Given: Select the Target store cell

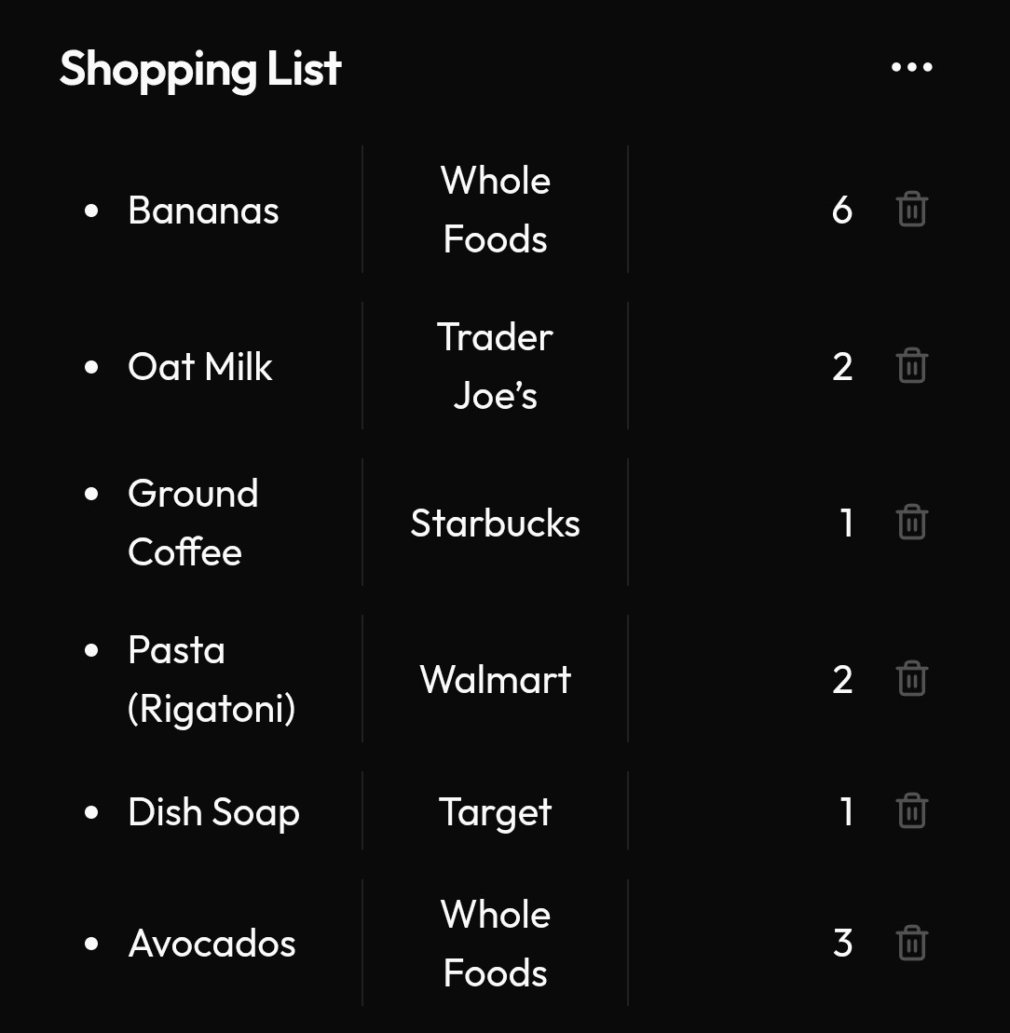Looking at the screenshot, I should pyautogui.click(x=496, y=811).
